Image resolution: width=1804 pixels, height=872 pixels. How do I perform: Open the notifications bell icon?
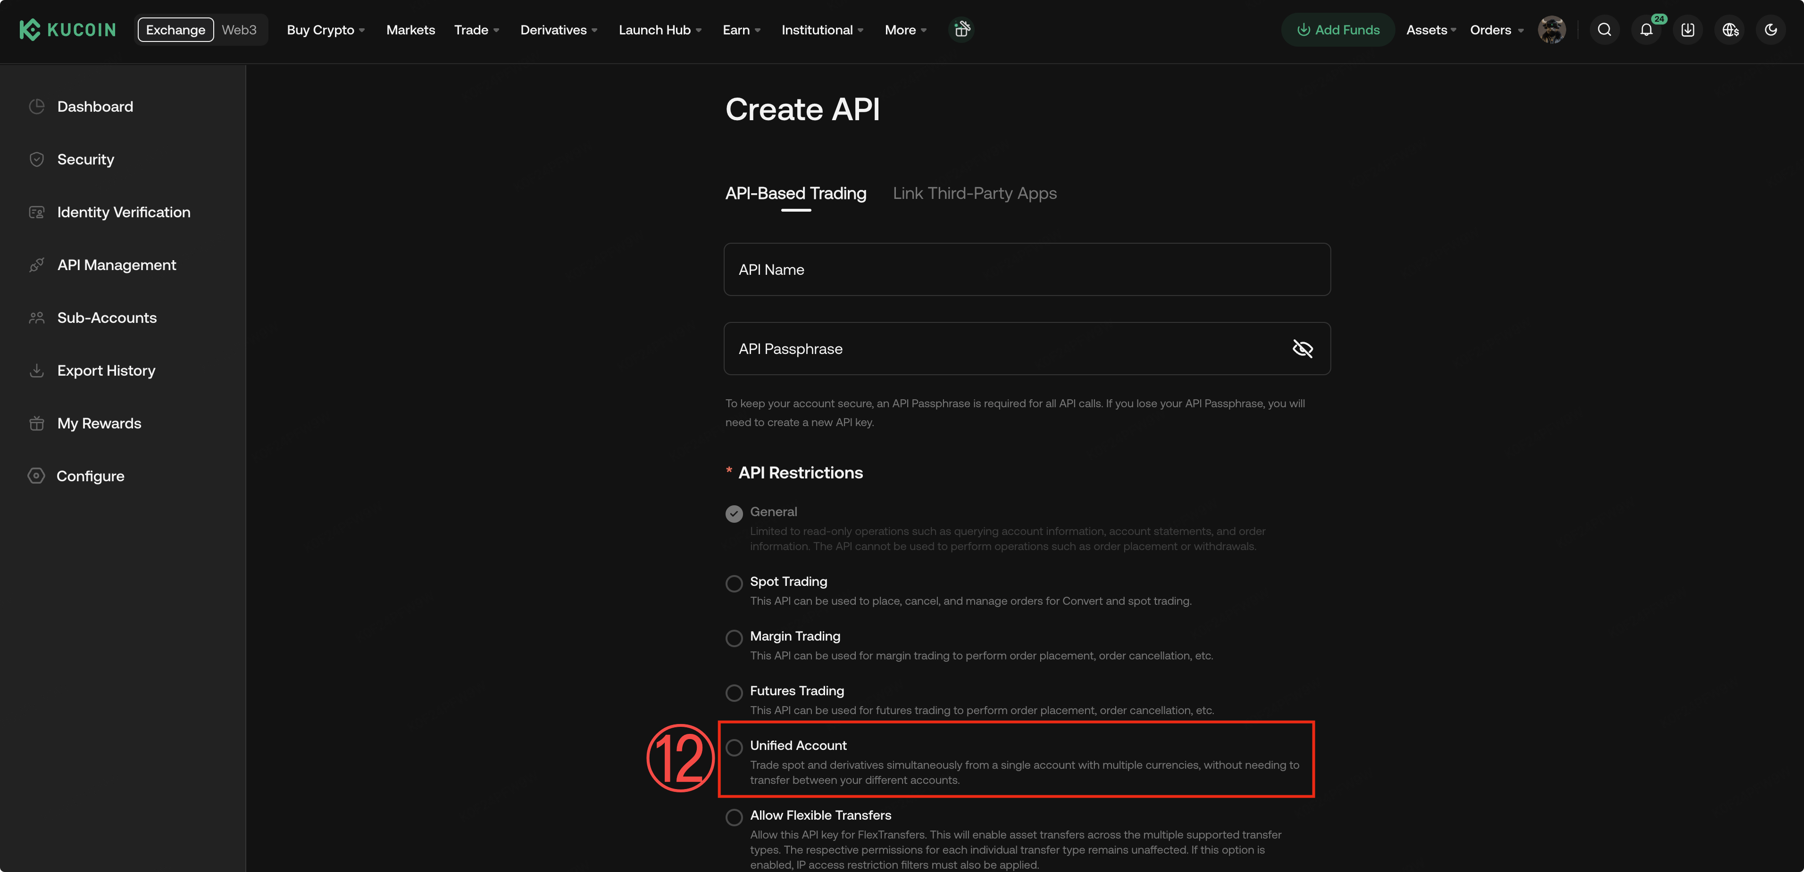1646,30
